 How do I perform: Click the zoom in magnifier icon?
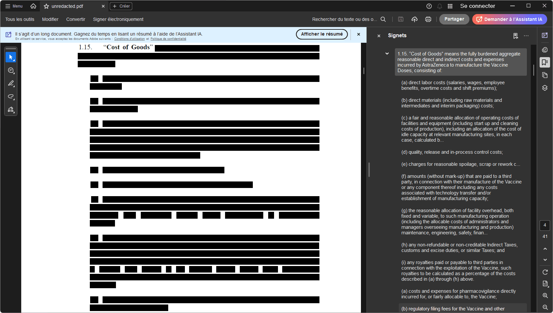(x=545, y=295)
